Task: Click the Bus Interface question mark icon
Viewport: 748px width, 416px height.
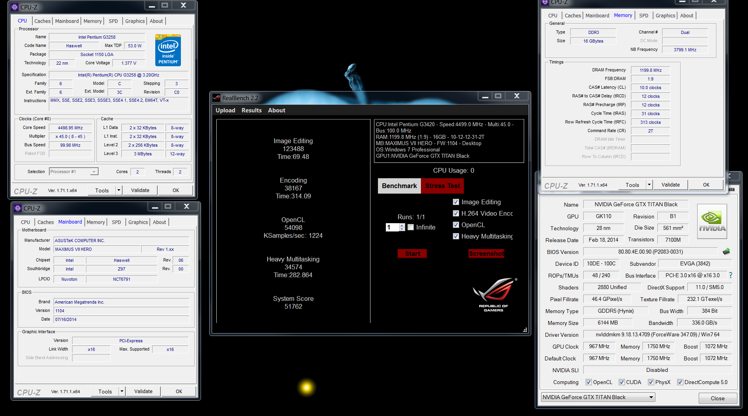Action: pyautogui.click(x=731, y=275)
